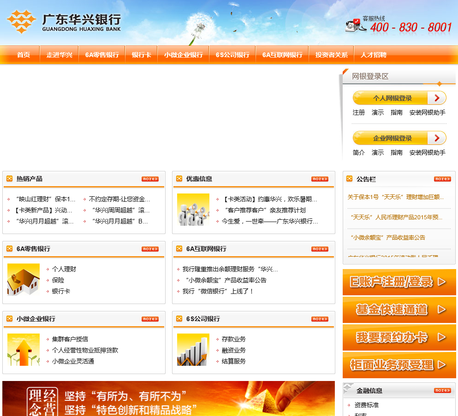This screenshot has width=458, height=416.
Task: Open the 小微企业灵活通 link
Action: coord(73,361)
